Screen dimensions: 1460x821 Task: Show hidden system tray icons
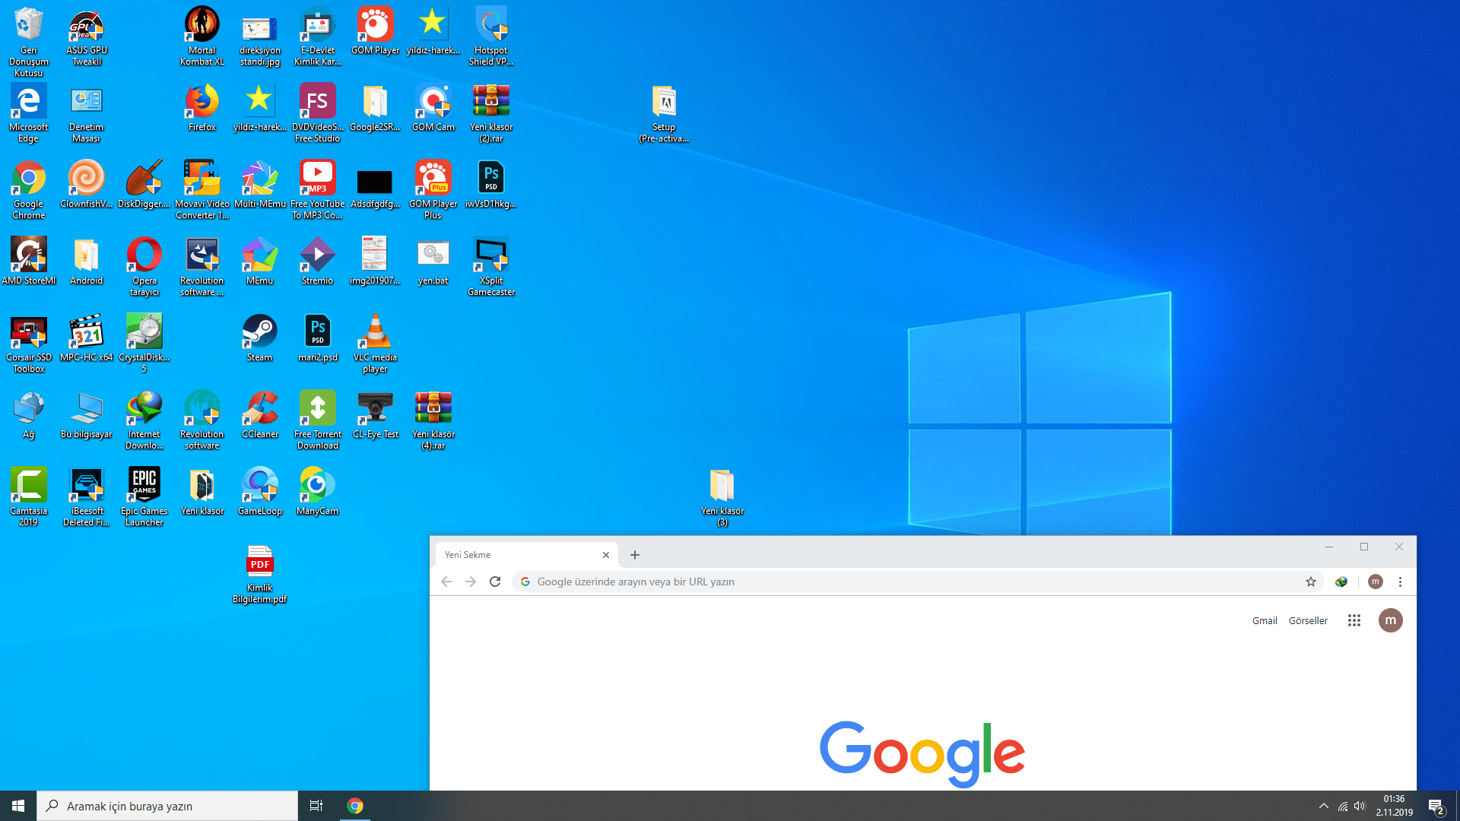click(1324, 806)
